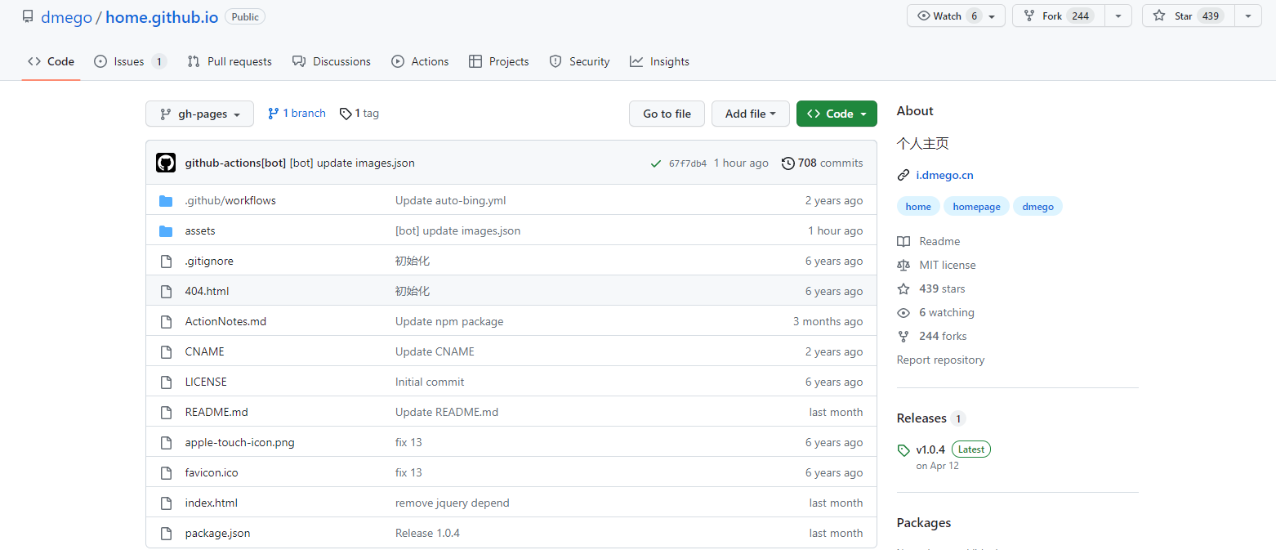
Task: Click the assets folder icon
Action: [166, 231]
